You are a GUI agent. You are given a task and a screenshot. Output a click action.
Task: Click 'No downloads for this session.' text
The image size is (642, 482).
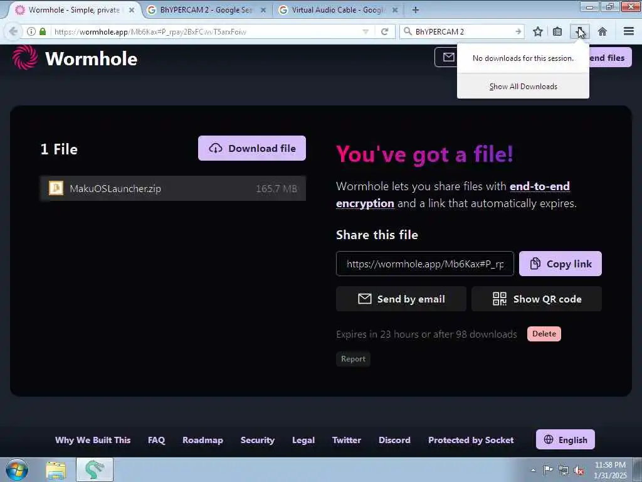523,58
